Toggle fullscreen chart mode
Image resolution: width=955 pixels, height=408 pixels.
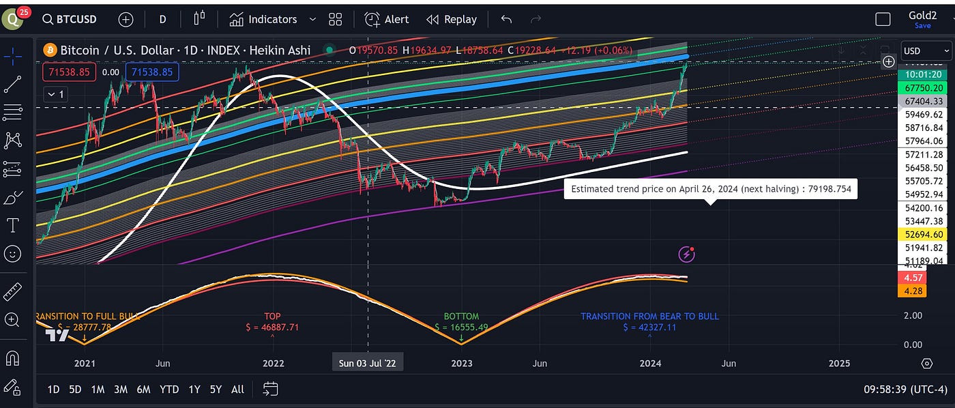pyautogui.click(x=883, y=19)
